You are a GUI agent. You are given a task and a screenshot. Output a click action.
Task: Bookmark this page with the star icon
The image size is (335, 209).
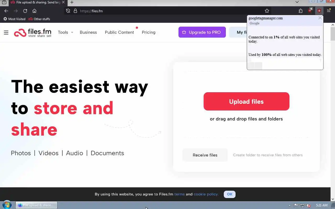pyautogui.click(x=267, y=11)
